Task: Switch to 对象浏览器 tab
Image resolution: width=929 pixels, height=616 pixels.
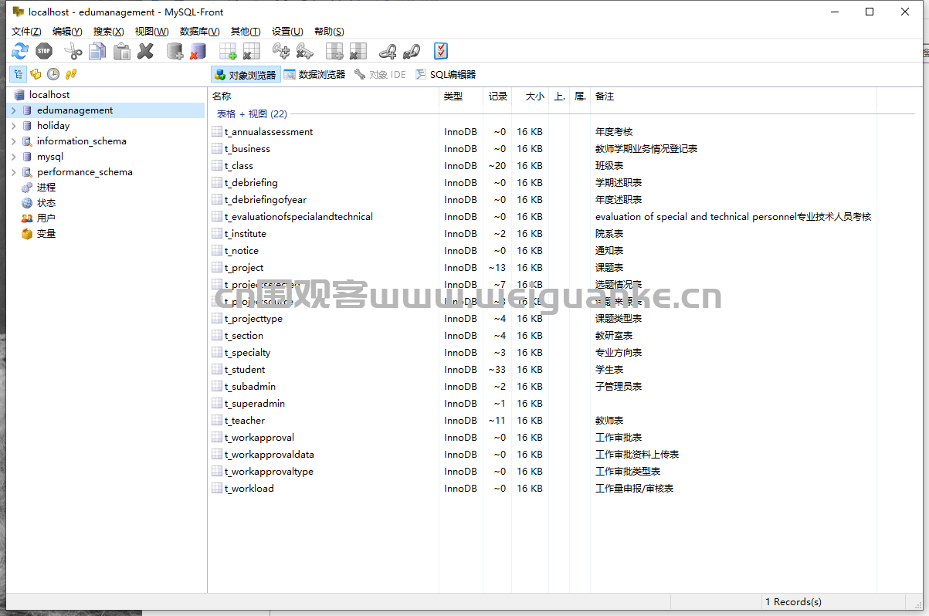Action: coord(245,75)
